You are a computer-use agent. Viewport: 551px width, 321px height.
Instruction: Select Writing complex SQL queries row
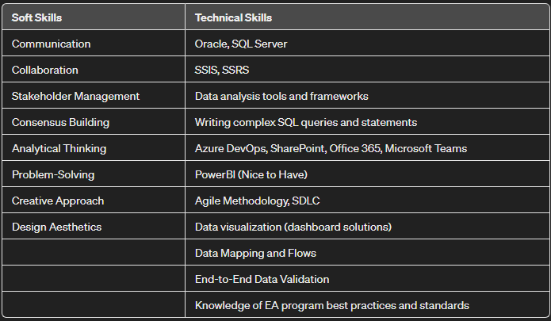pos(367,122)
